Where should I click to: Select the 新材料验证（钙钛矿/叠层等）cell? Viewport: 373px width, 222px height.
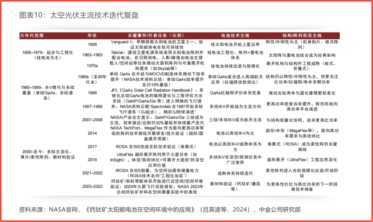pos(235,186)
